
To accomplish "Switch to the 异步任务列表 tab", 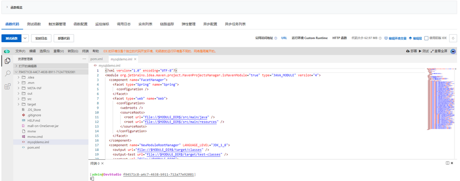I will (235, 24).
